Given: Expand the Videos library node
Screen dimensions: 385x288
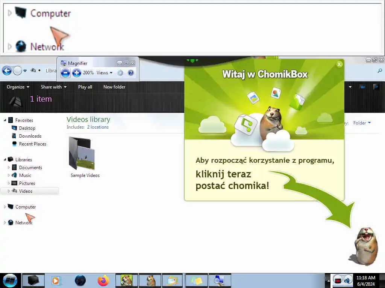Looking at the screenshot, I should (9, 191).
